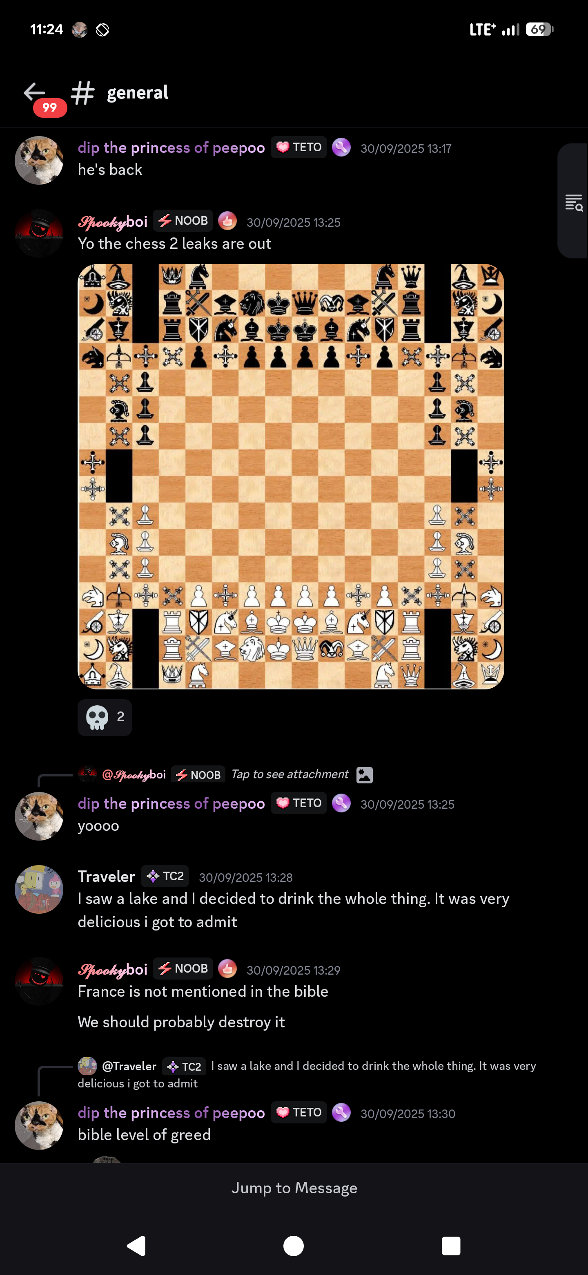Open the thread search side panel icon

pyautogui.click(x=574, y=202)
